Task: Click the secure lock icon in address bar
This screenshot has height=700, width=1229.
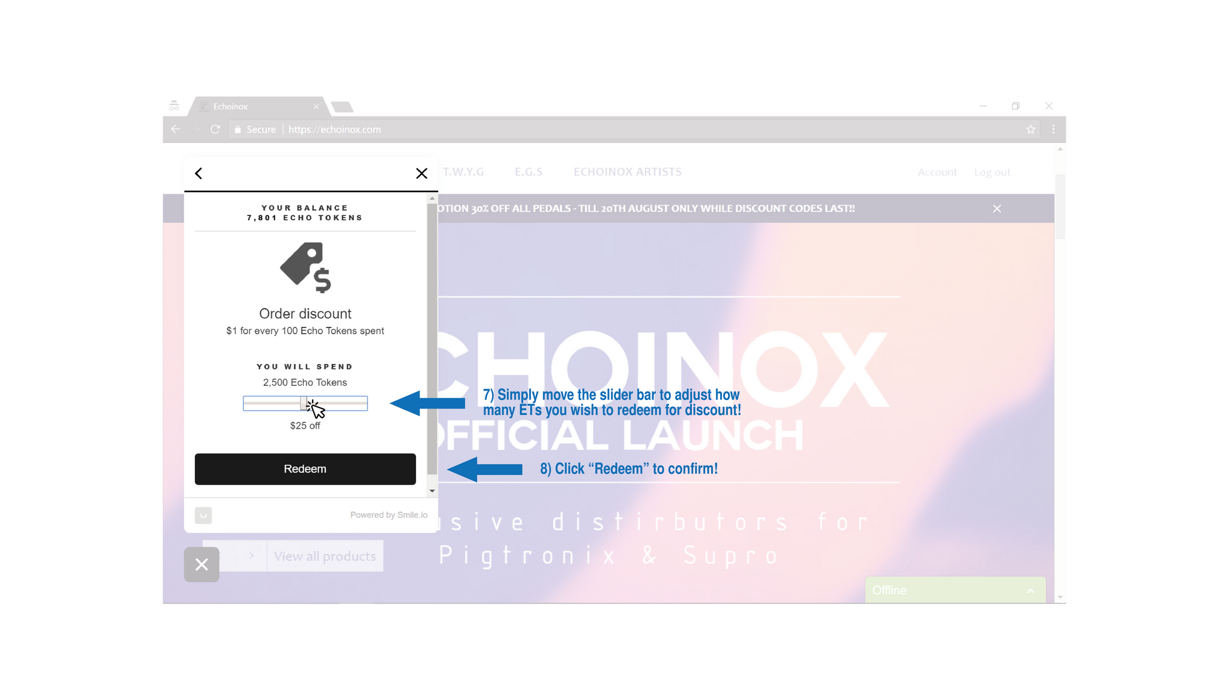Action: 239,129
